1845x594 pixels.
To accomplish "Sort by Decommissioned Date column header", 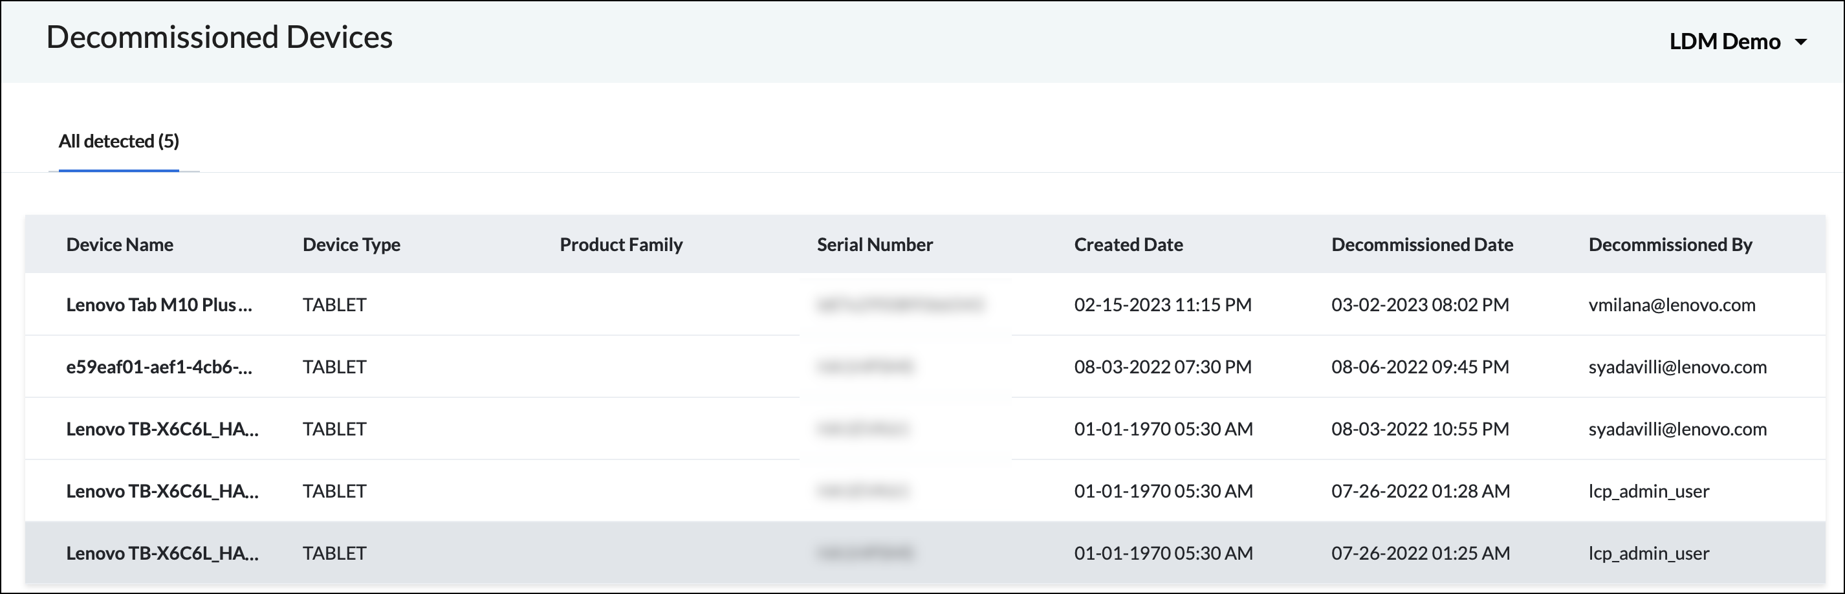I will click(1422, 245).
